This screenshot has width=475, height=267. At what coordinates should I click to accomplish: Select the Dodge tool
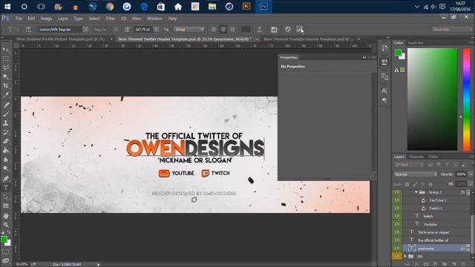pyautogui.click(x=6, y=168)
